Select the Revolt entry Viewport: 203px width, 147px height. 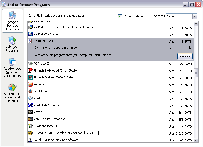110,112
